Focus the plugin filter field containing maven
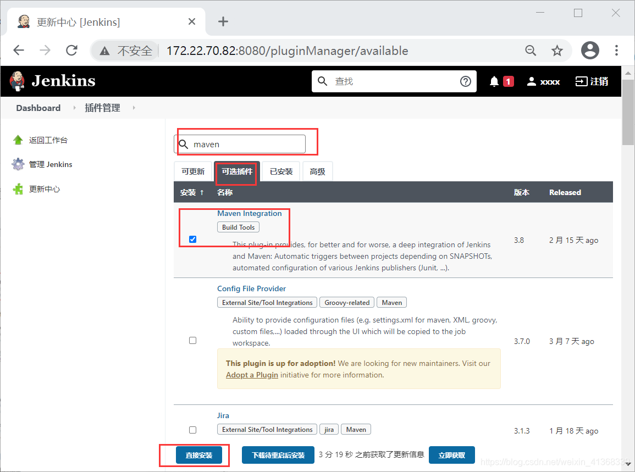 (240, 144)
